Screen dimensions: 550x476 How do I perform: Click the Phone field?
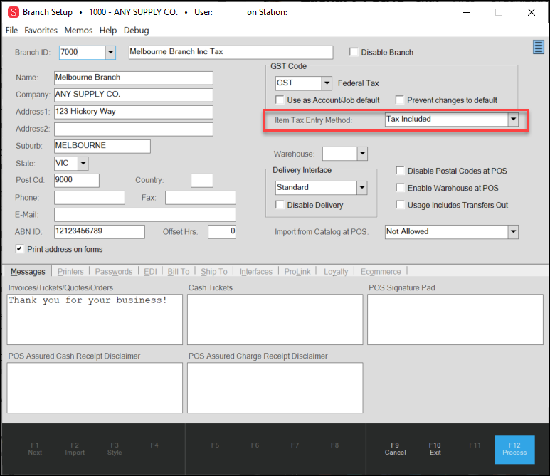pyautogui.click(x=90, y=198)
